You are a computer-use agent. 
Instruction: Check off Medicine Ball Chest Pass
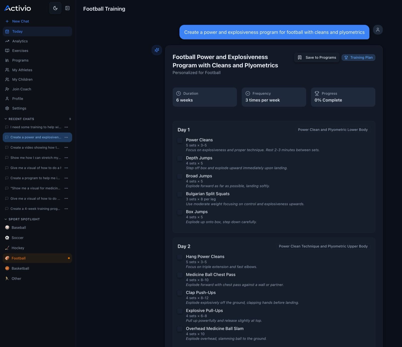click(180, 275)
